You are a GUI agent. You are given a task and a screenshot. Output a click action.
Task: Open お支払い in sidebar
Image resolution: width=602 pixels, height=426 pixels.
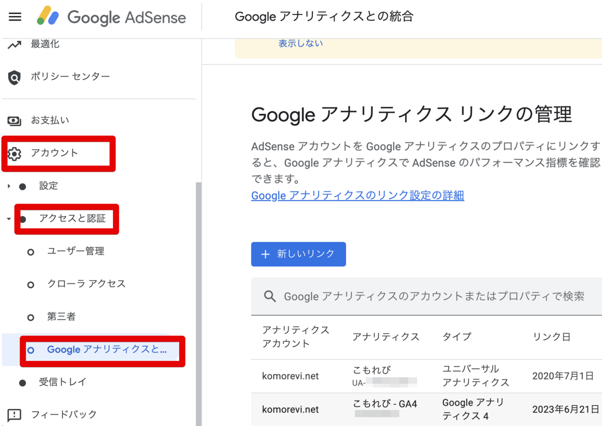pyautogui.click(x=50, y=120)
